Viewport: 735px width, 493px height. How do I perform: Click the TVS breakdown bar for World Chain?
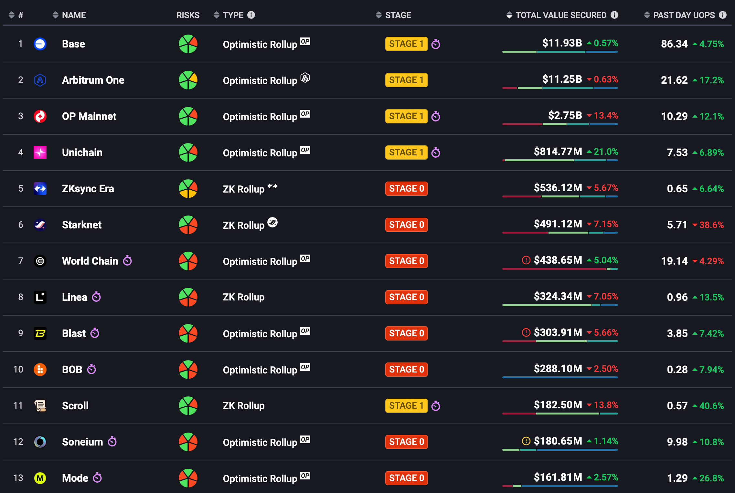(560, 269)
